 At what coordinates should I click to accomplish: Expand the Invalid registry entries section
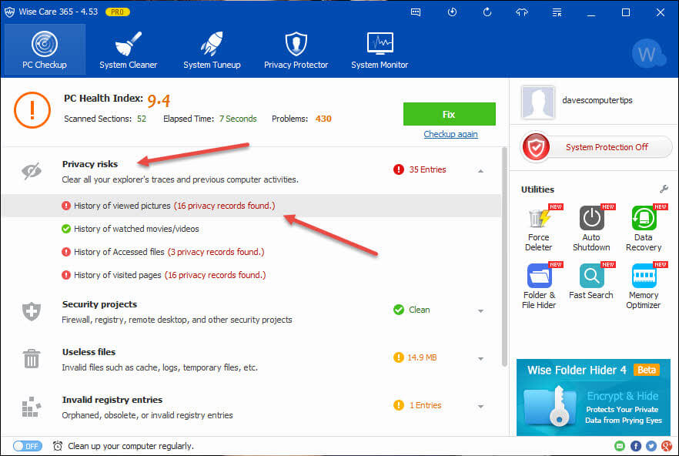tap(480, 406)
